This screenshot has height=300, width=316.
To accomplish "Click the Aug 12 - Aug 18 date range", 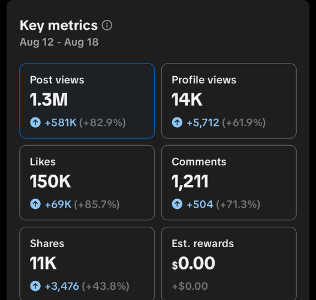I will 59,43.
